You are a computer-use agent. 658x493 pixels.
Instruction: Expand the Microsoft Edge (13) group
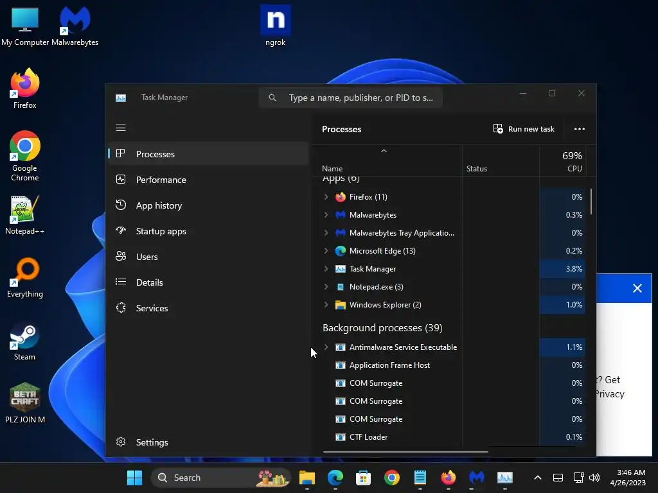(x=326, y=251)
